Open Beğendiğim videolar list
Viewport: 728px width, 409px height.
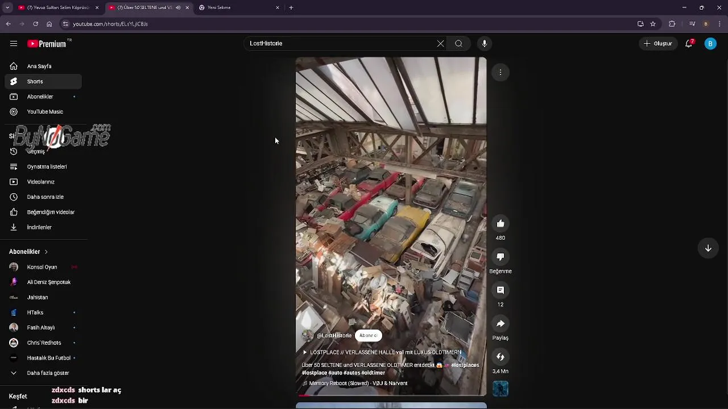pyautogui.click(x=43, y=212)
